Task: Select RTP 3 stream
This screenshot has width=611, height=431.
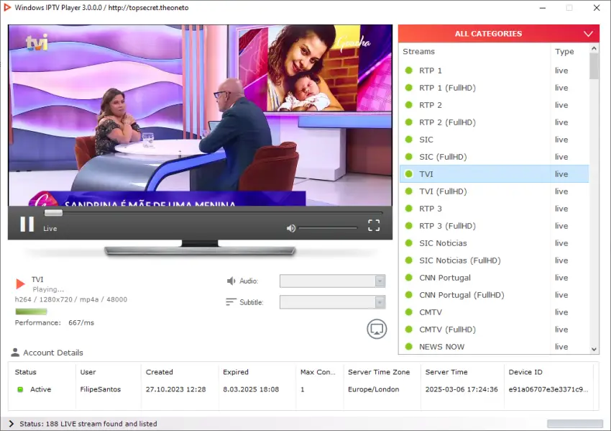Action: coord(494,209)
